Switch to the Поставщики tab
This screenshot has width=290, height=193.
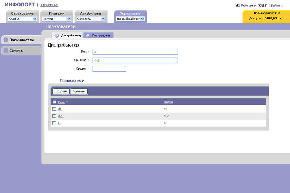101,35
